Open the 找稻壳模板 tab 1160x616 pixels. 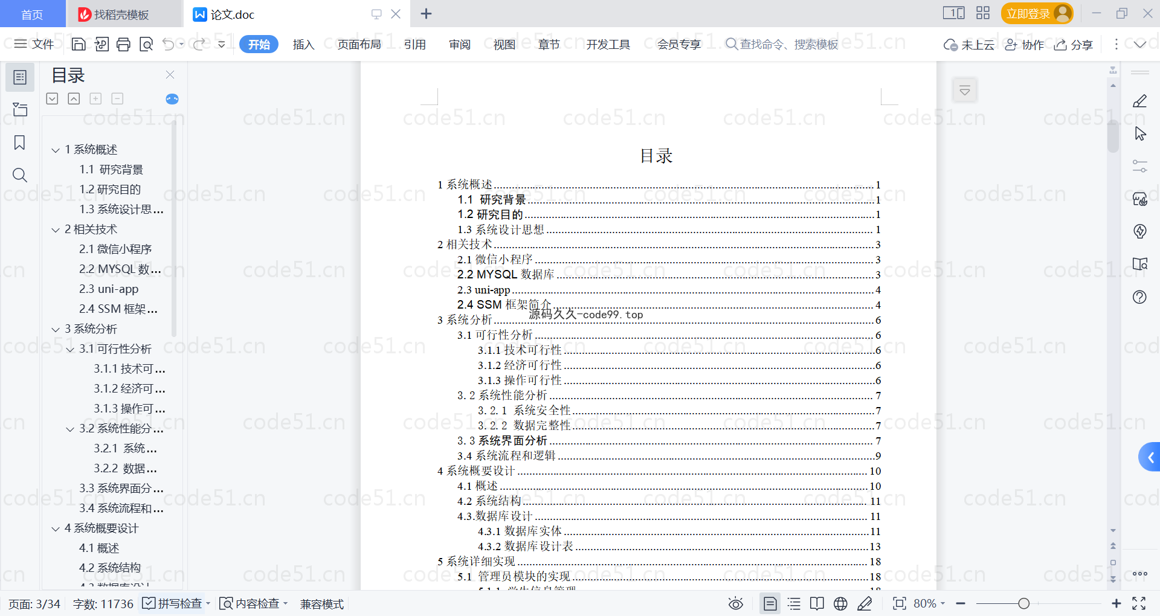click(x=124, y=14)
